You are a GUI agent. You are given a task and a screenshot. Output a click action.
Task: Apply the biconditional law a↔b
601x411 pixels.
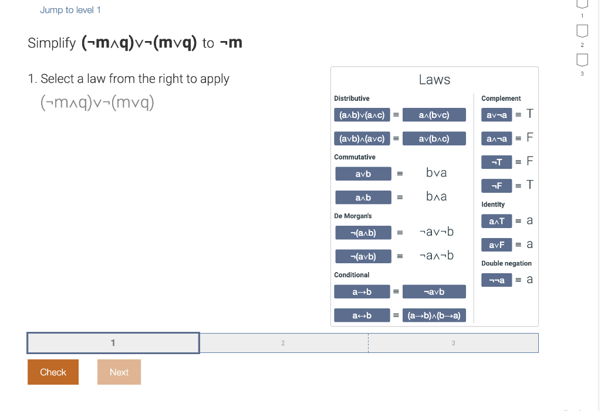pyautogui.click(x=363, y=315)
